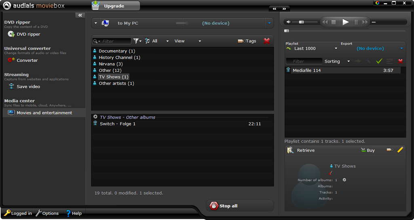Image resolution: width=414 pixels, height=220 pixels.
Task: Click the three-dots player menu
Action: pos(374,22)
